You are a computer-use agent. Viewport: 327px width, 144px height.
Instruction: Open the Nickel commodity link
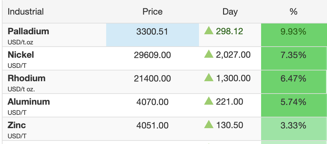(21, 55)
